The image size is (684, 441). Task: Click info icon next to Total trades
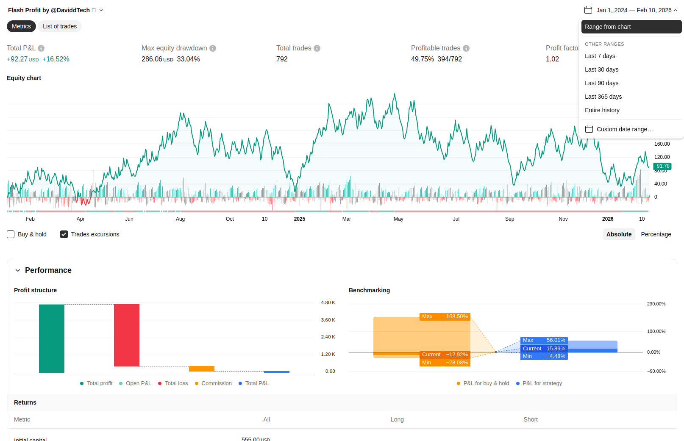(x=317, y=48)
